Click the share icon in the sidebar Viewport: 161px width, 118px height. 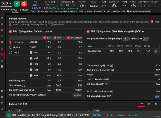2,109
